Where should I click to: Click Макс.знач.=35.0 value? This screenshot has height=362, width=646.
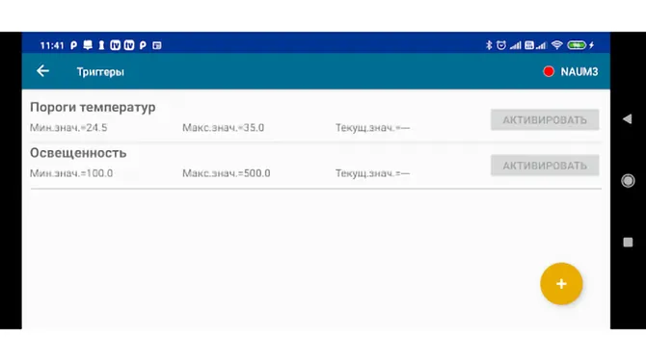pyautogui.click(x=224, y=127)
